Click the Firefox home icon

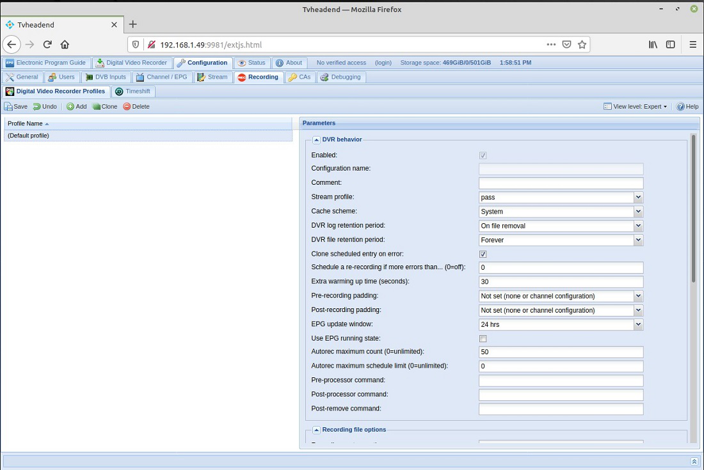(x=65, y=44)
